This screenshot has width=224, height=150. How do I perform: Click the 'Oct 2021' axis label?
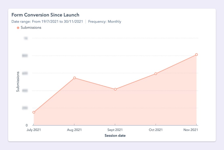[x=156, y=130]
